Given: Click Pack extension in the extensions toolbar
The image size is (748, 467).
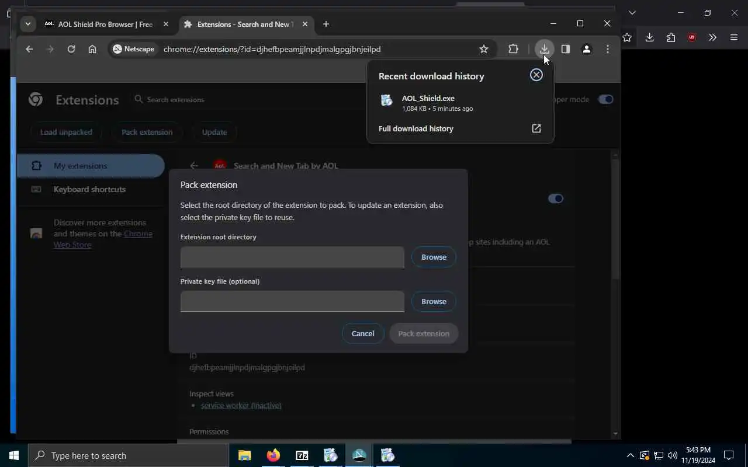Looking at the screenshot, I should coord(147,132).
